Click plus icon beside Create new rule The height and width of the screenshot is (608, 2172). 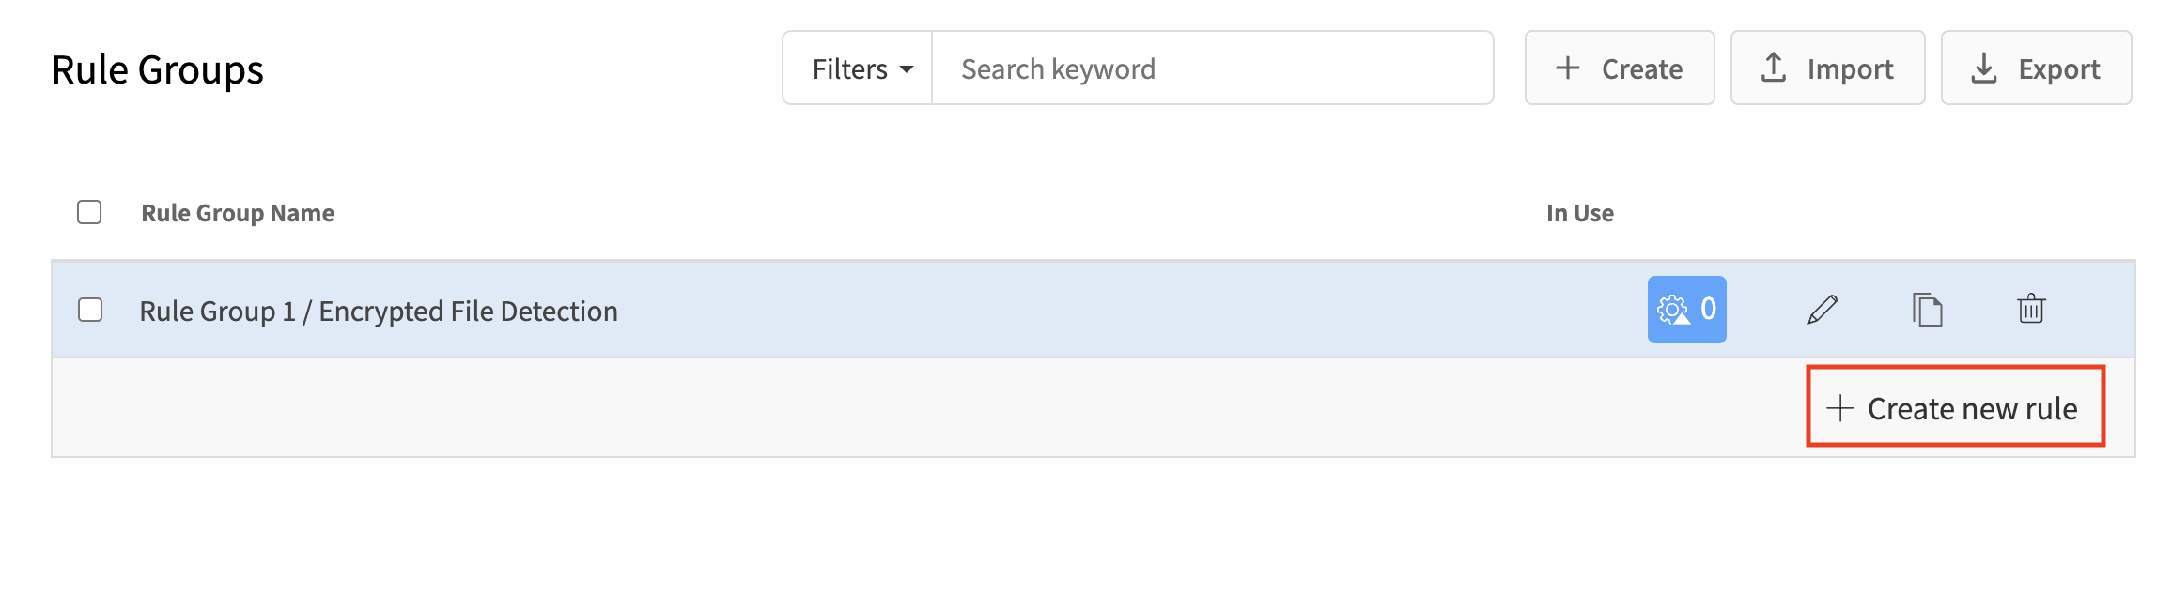[x=1839, y=408]
